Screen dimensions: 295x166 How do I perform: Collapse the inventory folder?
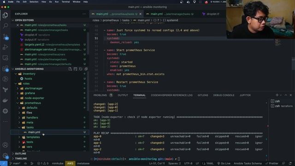pos(16,74)
